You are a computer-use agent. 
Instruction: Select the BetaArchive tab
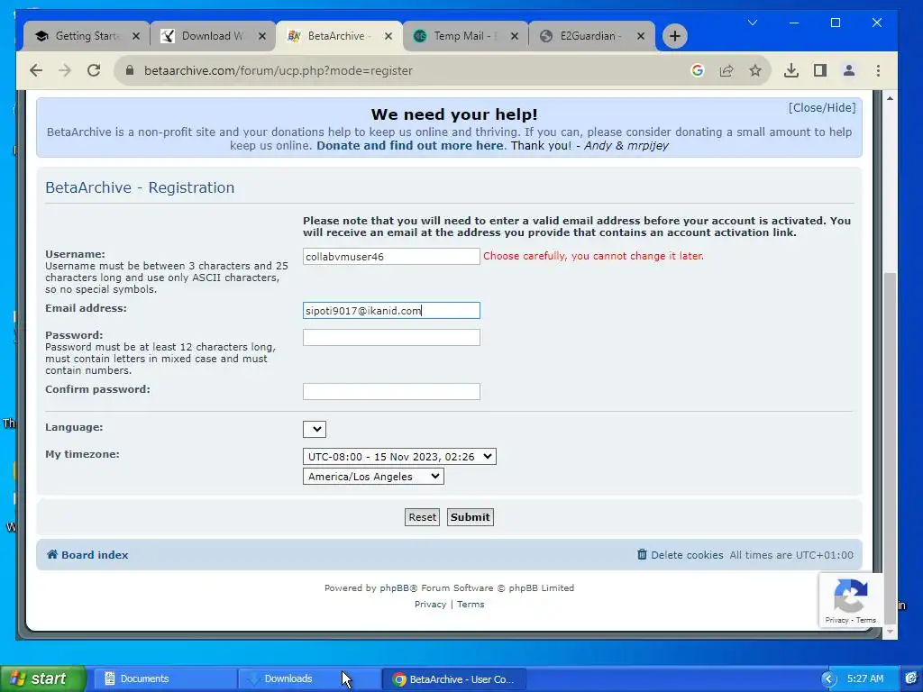[339, 36]
